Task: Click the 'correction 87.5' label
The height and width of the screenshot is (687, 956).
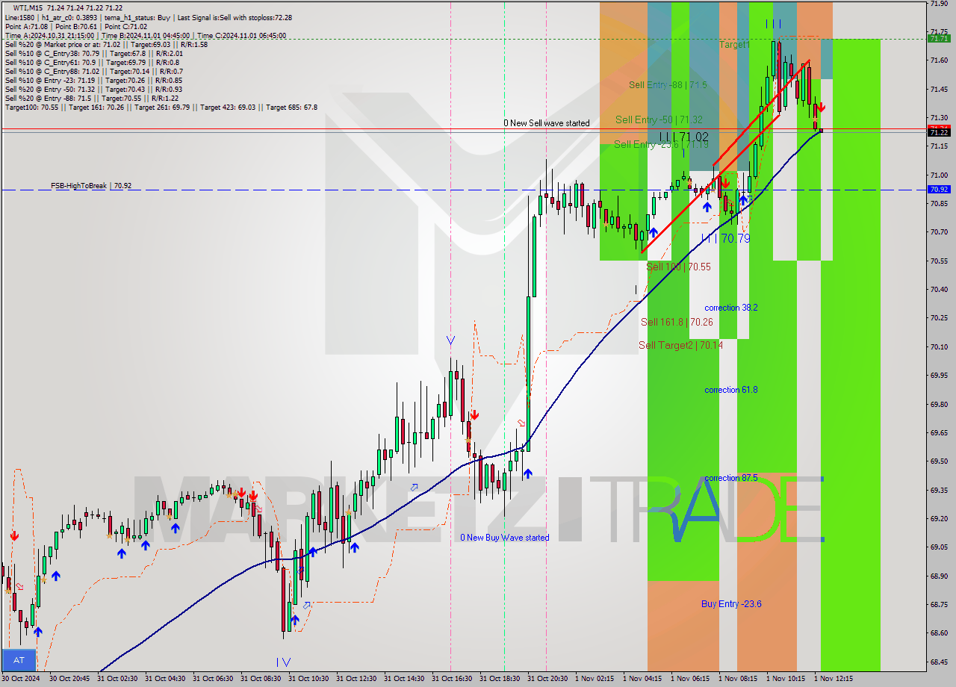Action: [731, 478]
